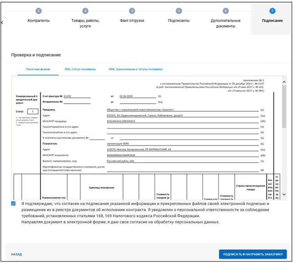Click step 4 circle icon for Факт отгрузки

click(x=132, y=11)
